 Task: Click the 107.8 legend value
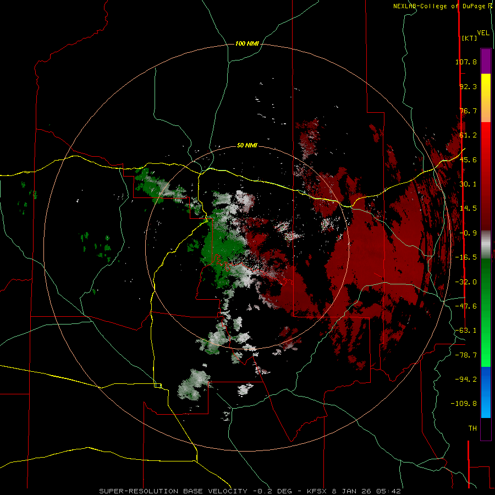[x=466, y=62]
